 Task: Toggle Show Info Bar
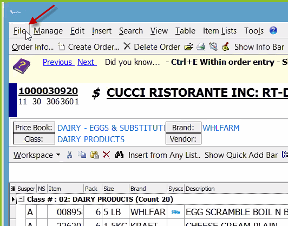[259, 47]
